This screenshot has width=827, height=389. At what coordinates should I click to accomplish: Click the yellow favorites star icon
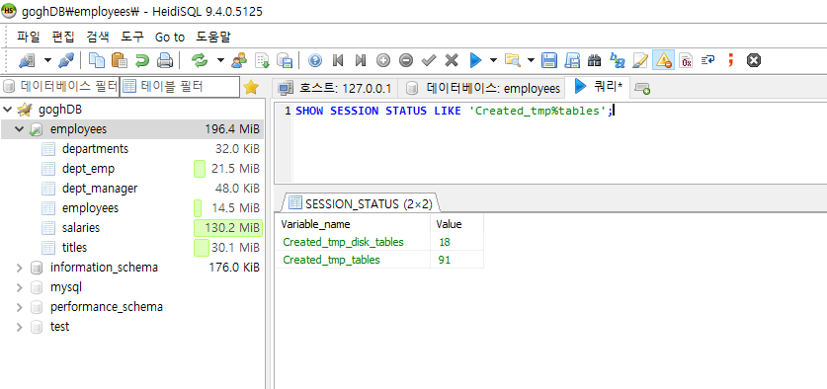click(251, 88)
